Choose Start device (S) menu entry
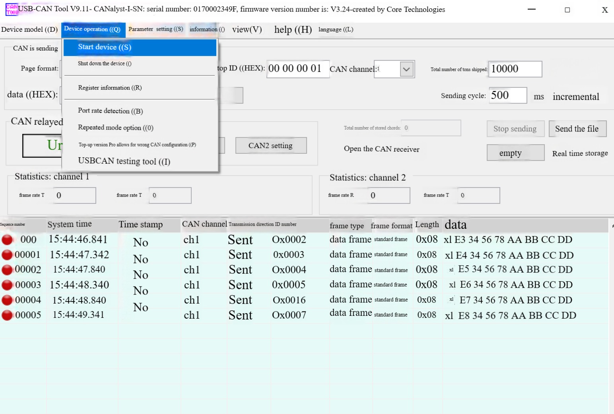The image size is (614, 414). 140,47
